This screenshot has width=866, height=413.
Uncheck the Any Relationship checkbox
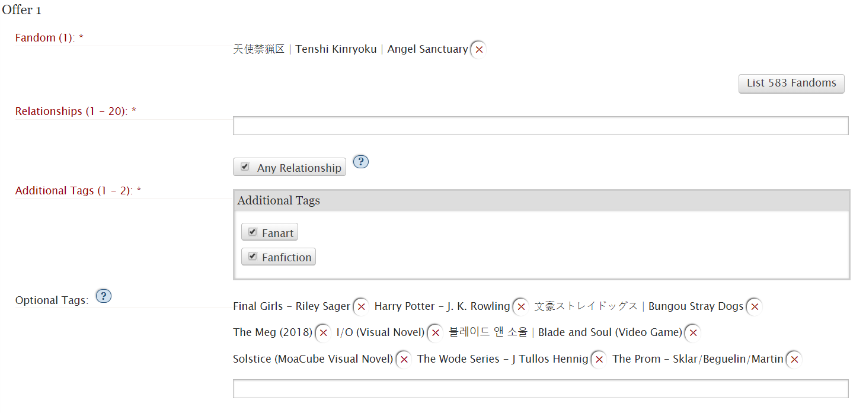245,167
